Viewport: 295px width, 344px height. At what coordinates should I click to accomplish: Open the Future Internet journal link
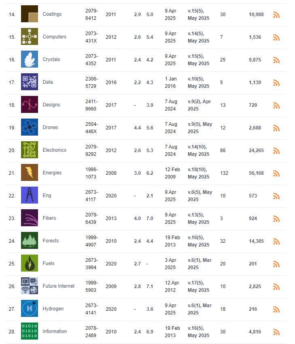[x=59, y=286]
